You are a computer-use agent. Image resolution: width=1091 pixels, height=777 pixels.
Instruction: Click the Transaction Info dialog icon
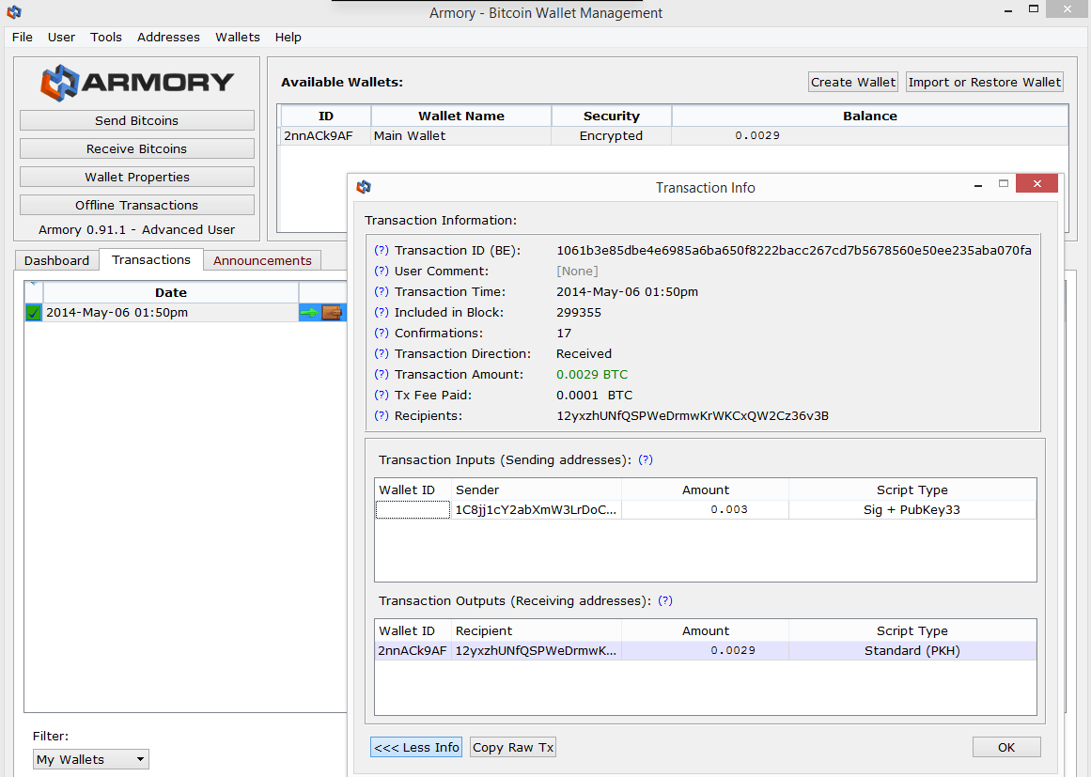click(364, 186)
